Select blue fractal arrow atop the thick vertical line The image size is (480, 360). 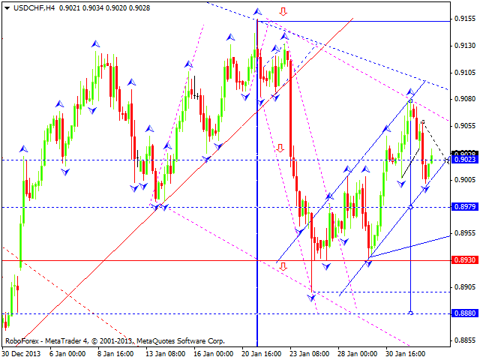tap(258, 12)
